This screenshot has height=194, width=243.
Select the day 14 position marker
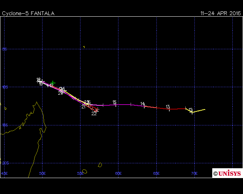pos(144,106)
